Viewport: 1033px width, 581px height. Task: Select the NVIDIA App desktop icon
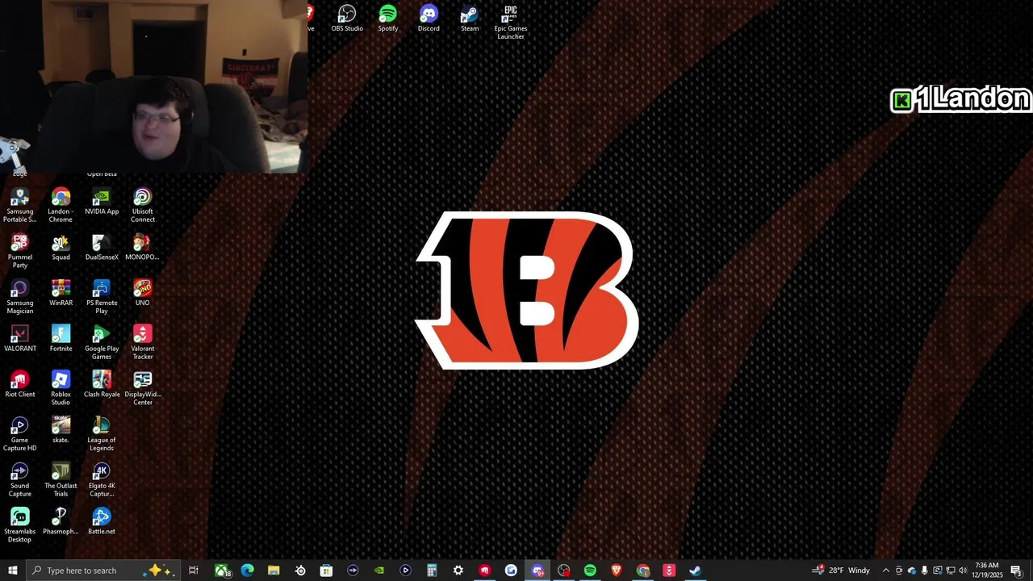[102, 203]
